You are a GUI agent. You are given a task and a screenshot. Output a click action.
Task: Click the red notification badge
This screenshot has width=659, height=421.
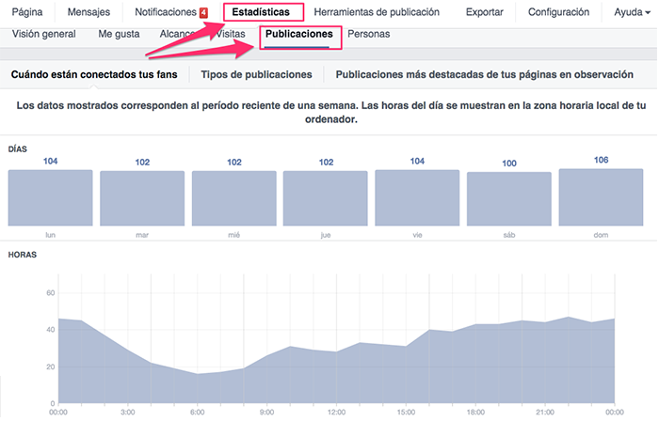(x=203, y=13)
